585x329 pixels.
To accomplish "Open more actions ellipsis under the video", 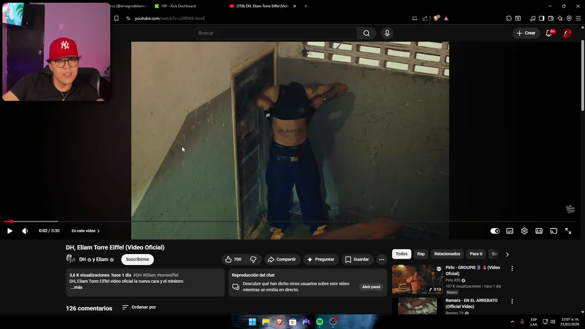I will (x=382, y=260).
